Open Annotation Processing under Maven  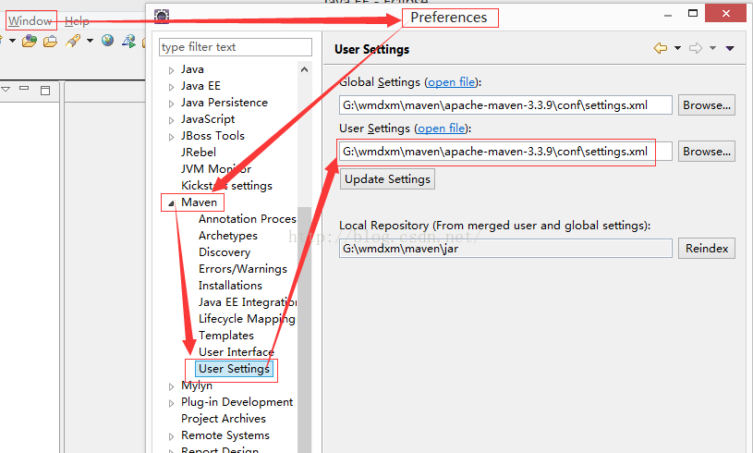point(248,219)
